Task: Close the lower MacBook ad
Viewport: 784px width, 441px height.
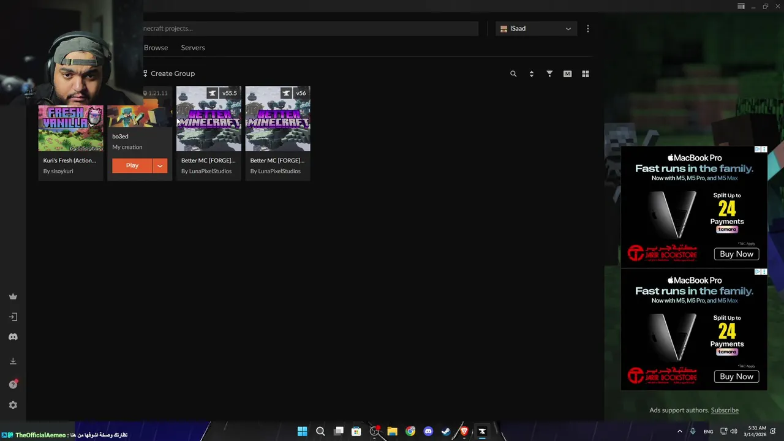Action: (764, 272)
